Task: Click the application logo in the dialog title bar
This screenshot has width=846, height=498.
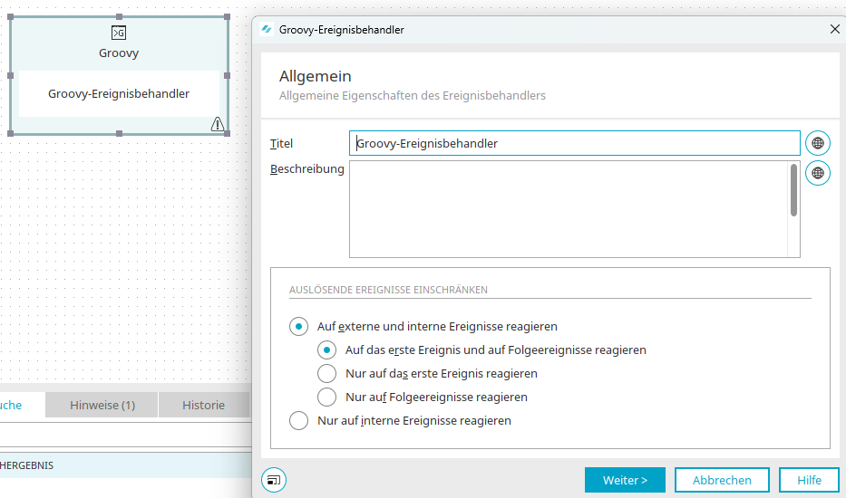Action: 266,30
